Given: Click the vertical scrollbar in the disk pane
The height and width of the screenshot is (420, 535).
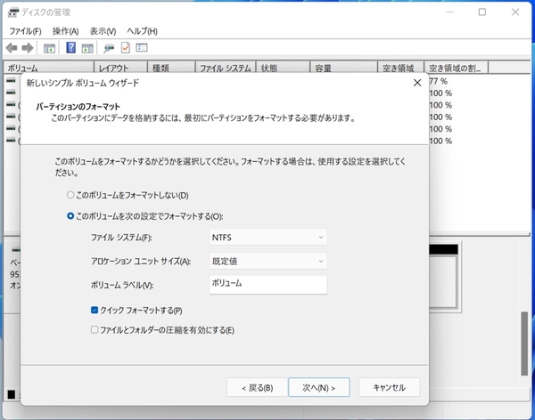Looking at the screenshot, I should click(524, 343).
